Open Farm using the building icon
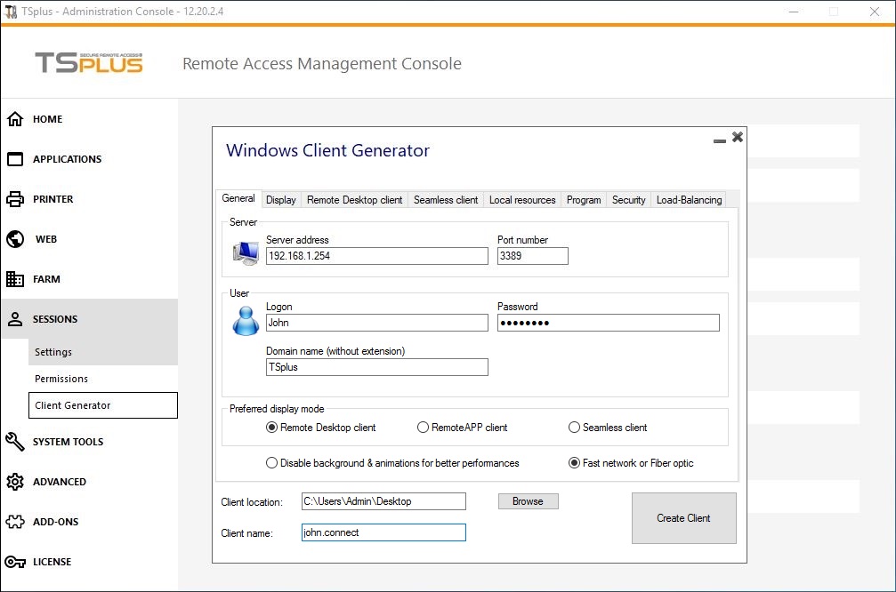This screenshot has width=896, height=592. [15, 279]
